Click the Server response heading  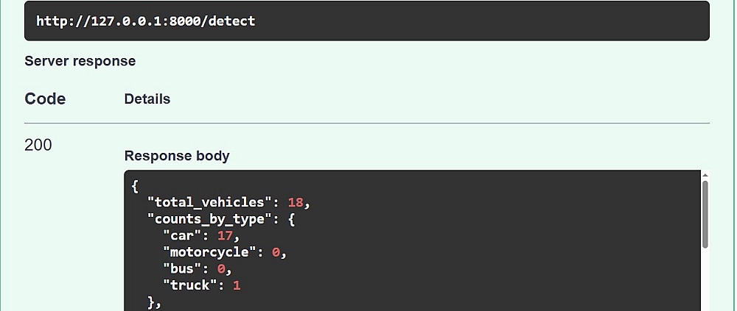tap(80, 61)
